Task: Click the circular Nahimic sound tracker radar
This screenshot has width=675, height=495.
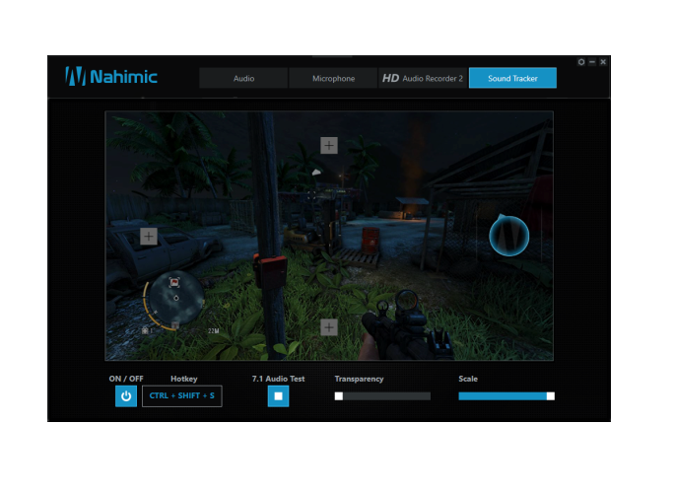Action: (x=509, y=236)
